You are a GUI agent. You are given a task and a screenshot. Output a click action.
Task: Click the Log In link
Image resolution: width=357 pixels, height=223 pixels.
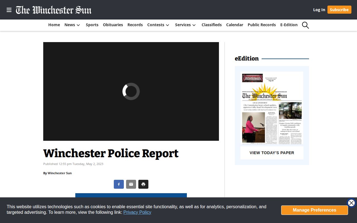coord(319,10)
